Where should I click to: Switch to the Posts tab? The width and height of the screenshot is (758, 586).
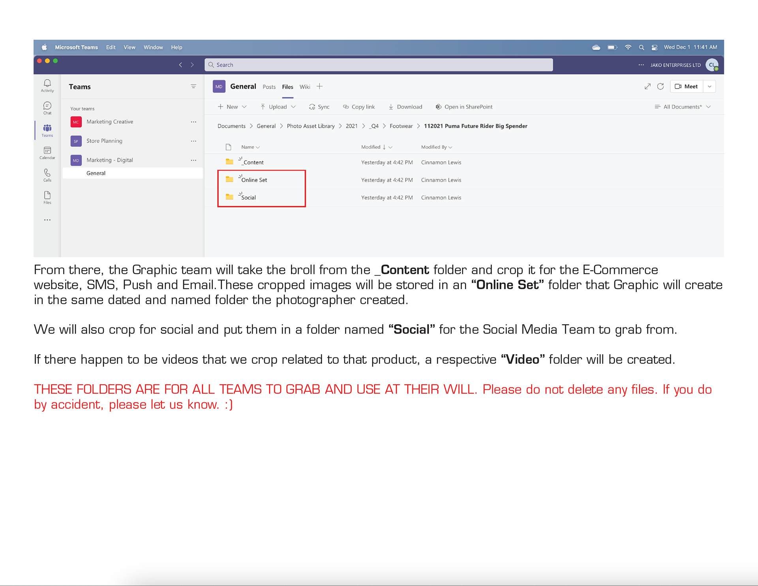[269, 87]
